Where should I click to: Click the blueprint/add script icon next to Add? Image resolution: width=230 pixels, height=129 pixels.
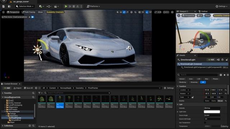click(218, 60)
